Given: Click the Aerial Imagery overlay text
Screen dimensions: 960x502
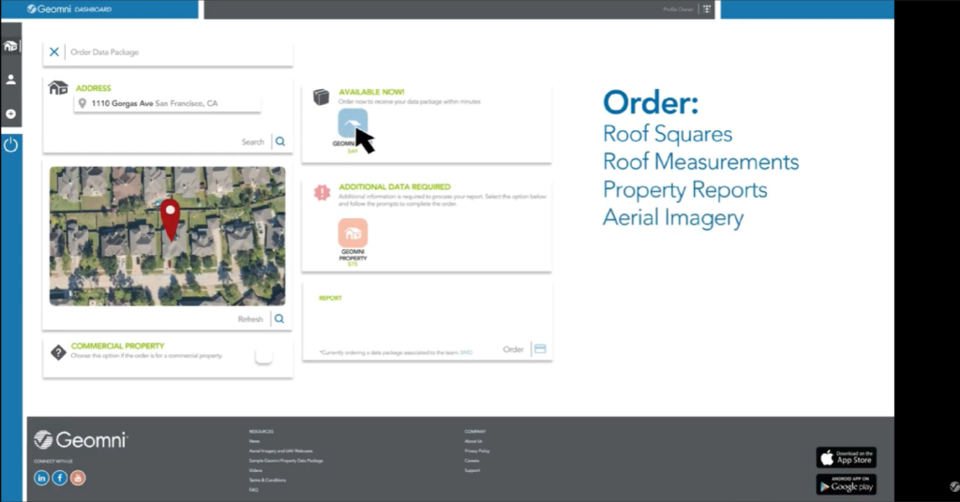Looking at the screenshot, I should 673,217.
